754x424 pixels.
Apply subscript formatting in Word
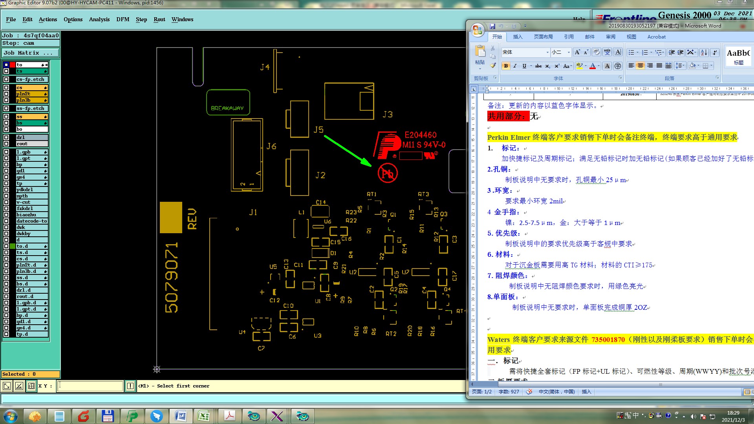pos(548,66)
